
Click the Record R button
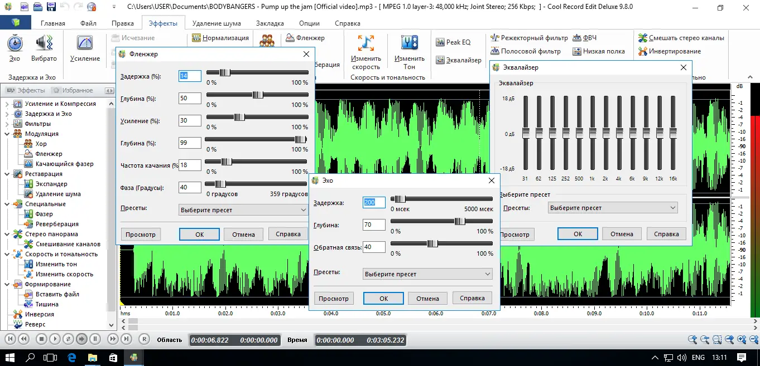[x=144, y=339]
